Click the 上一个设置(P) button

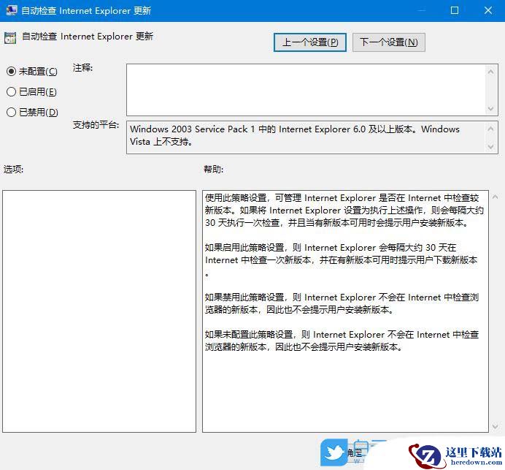pyautogui.click(x=310, y=42)
